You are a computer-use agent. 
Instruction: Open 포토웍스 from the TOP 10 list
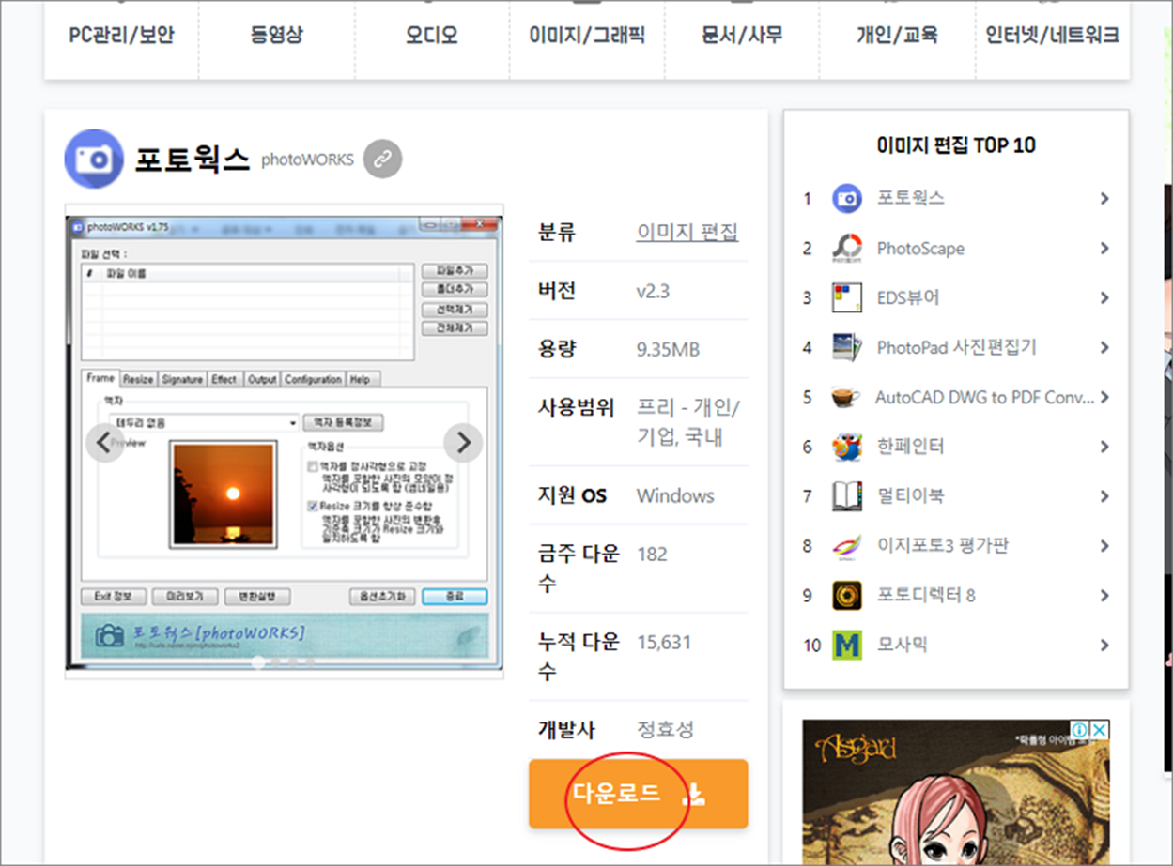(911, 199)
